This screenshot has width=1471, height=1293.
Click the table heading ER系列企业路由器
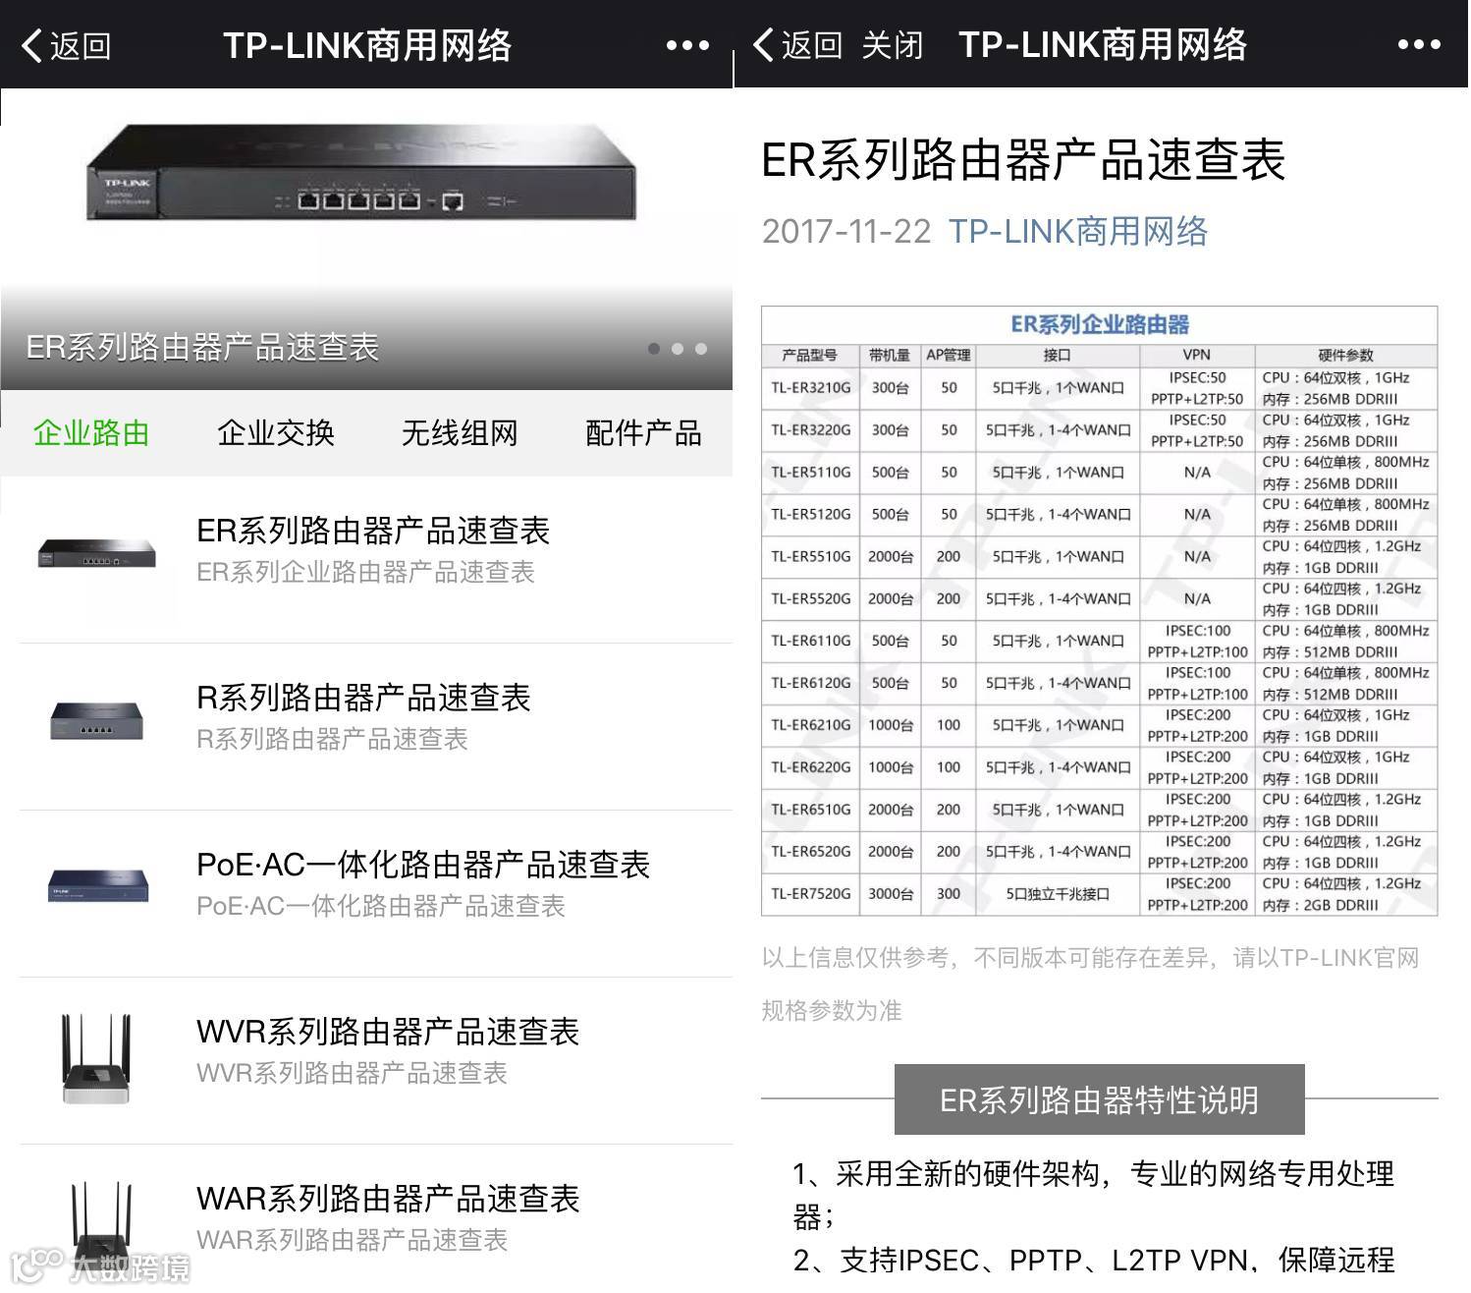1100,325
